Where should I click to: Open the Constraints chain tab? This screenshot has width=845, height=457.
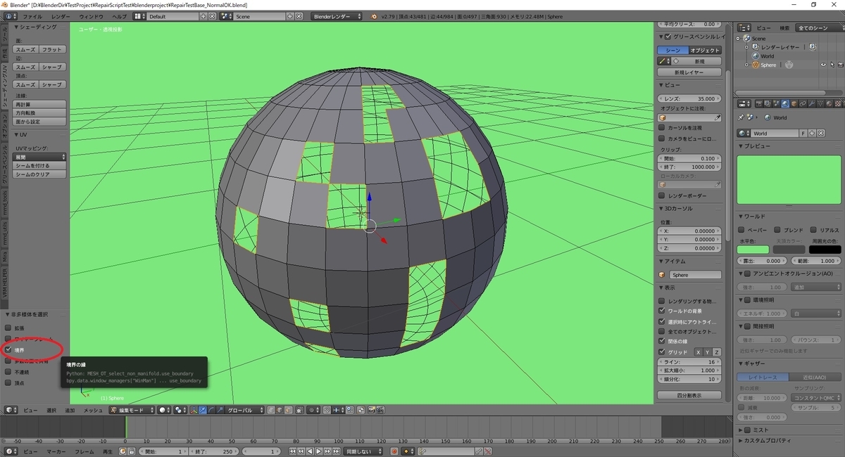pos(803,104)
